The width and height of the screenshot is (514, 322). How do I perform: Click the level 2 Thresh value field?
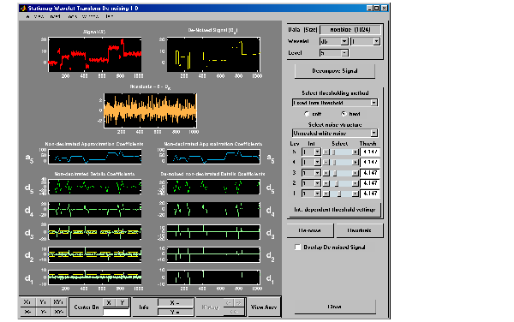point(370,183)
